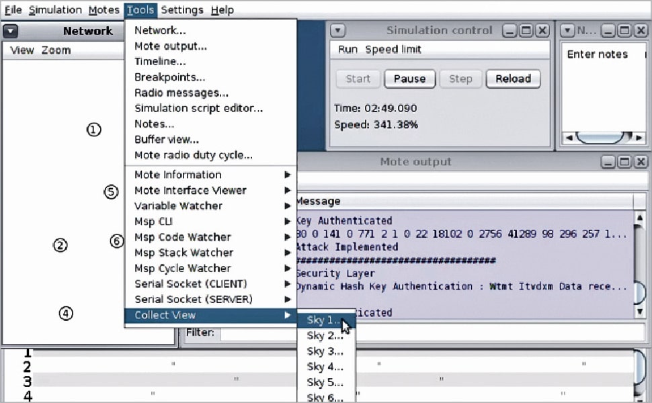The image size is (652, 403).
Task: Open the Notes panel dropdown arrow
Action: pyautogui.click(x=567, y=31)
